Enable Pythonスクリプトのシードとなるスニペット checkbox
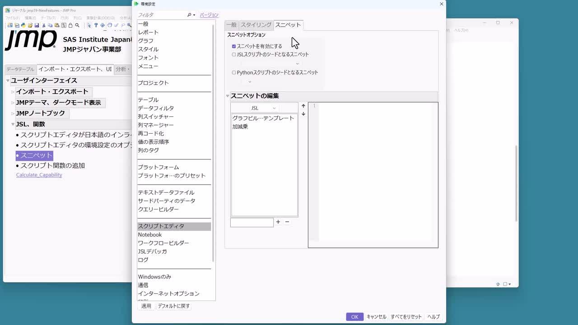This screenshot has height=325, width=578. click(x=234, y=72)
